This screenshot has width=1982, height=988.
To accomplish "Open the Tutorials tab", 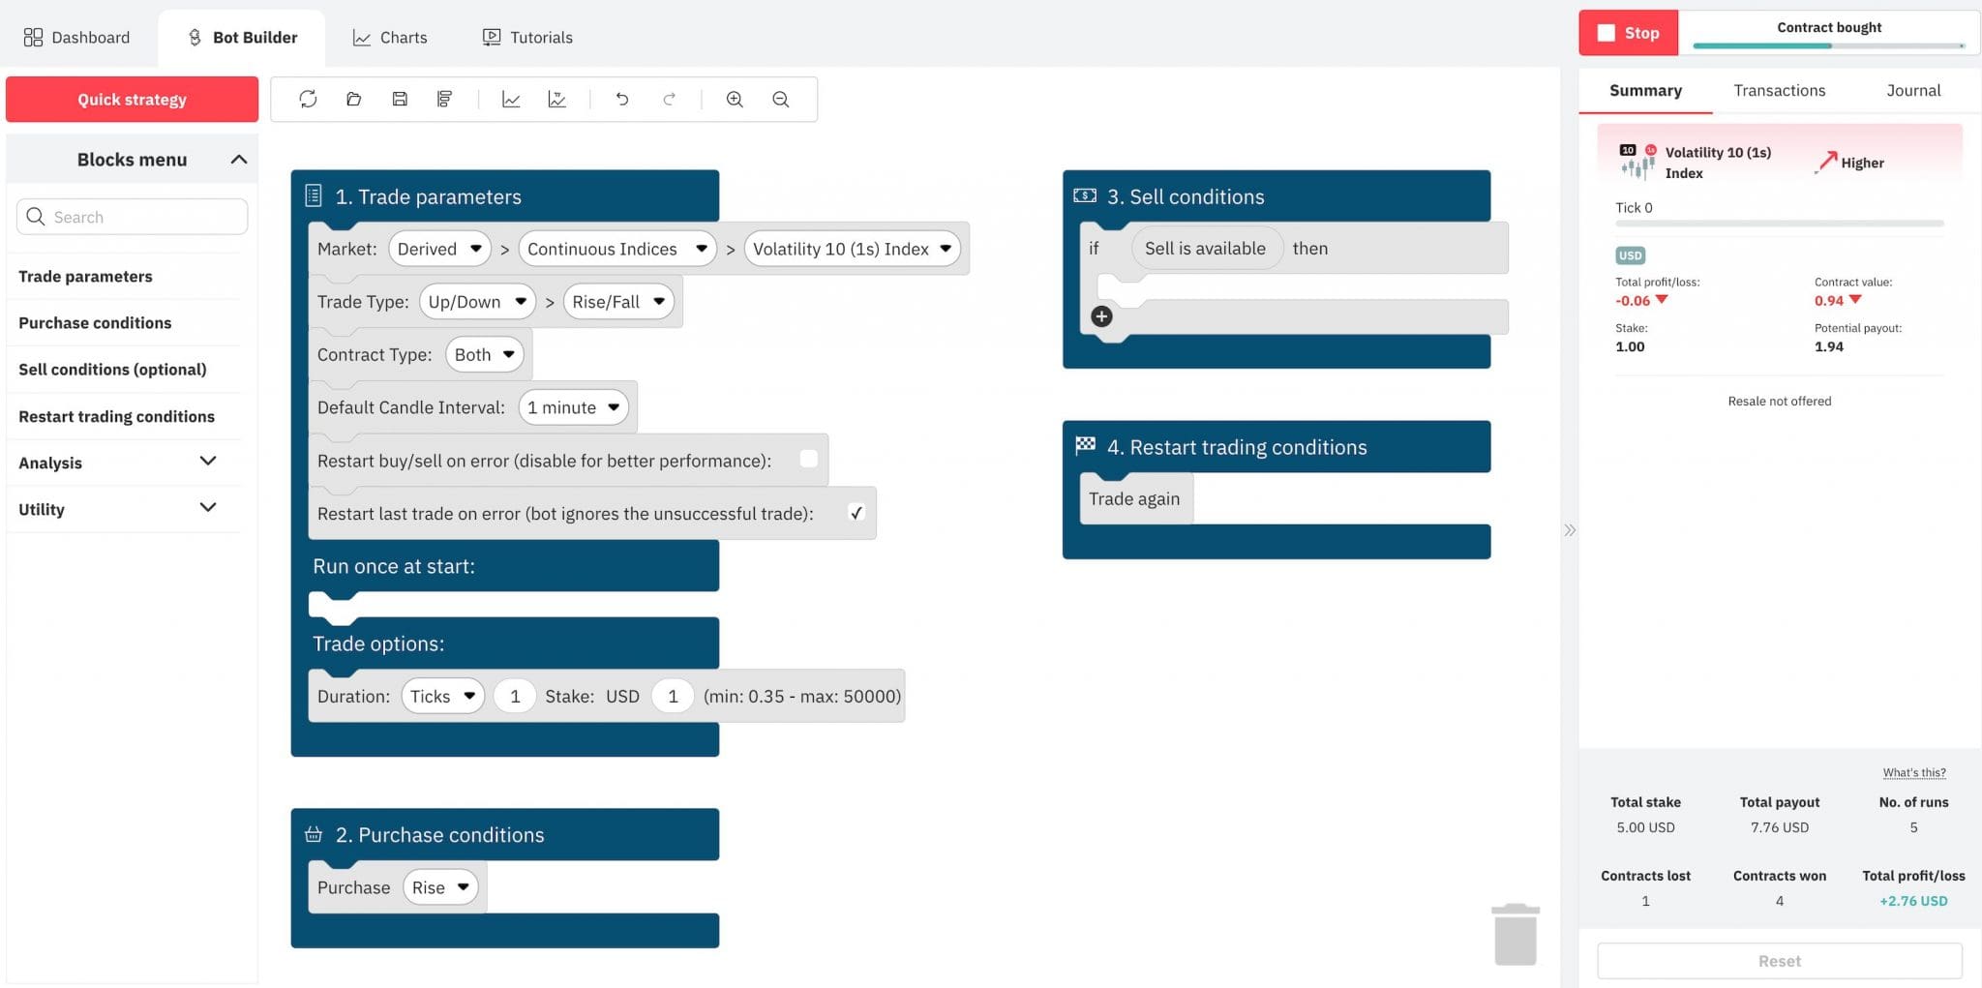I will (527, 37).
